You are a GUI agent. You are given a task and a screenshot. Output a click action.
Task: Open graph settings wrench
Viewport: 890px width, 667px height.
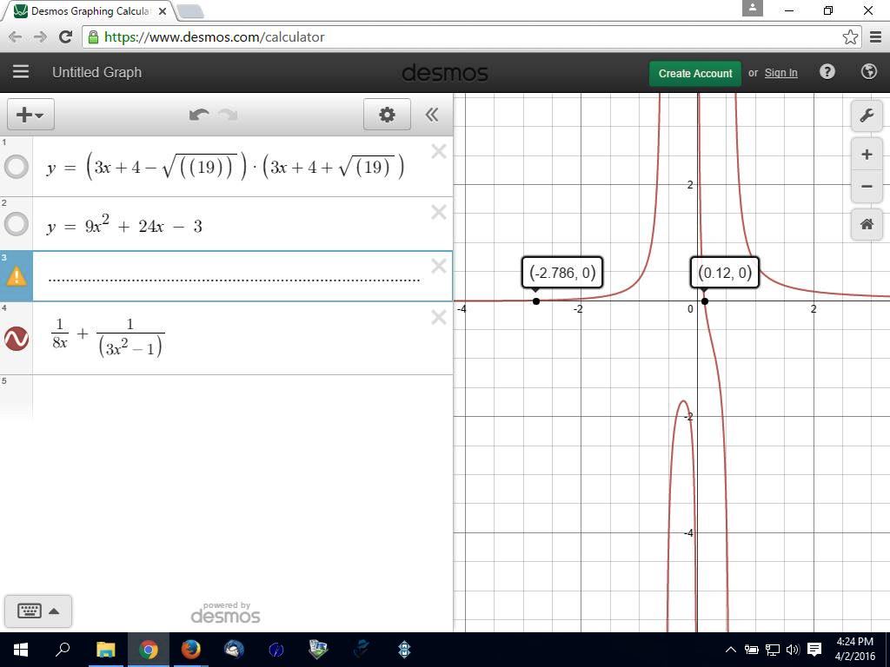click(867, 116)
